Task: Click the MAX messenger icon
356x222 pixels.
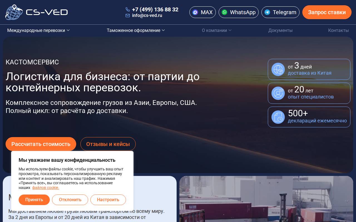Action: [195, 12]
